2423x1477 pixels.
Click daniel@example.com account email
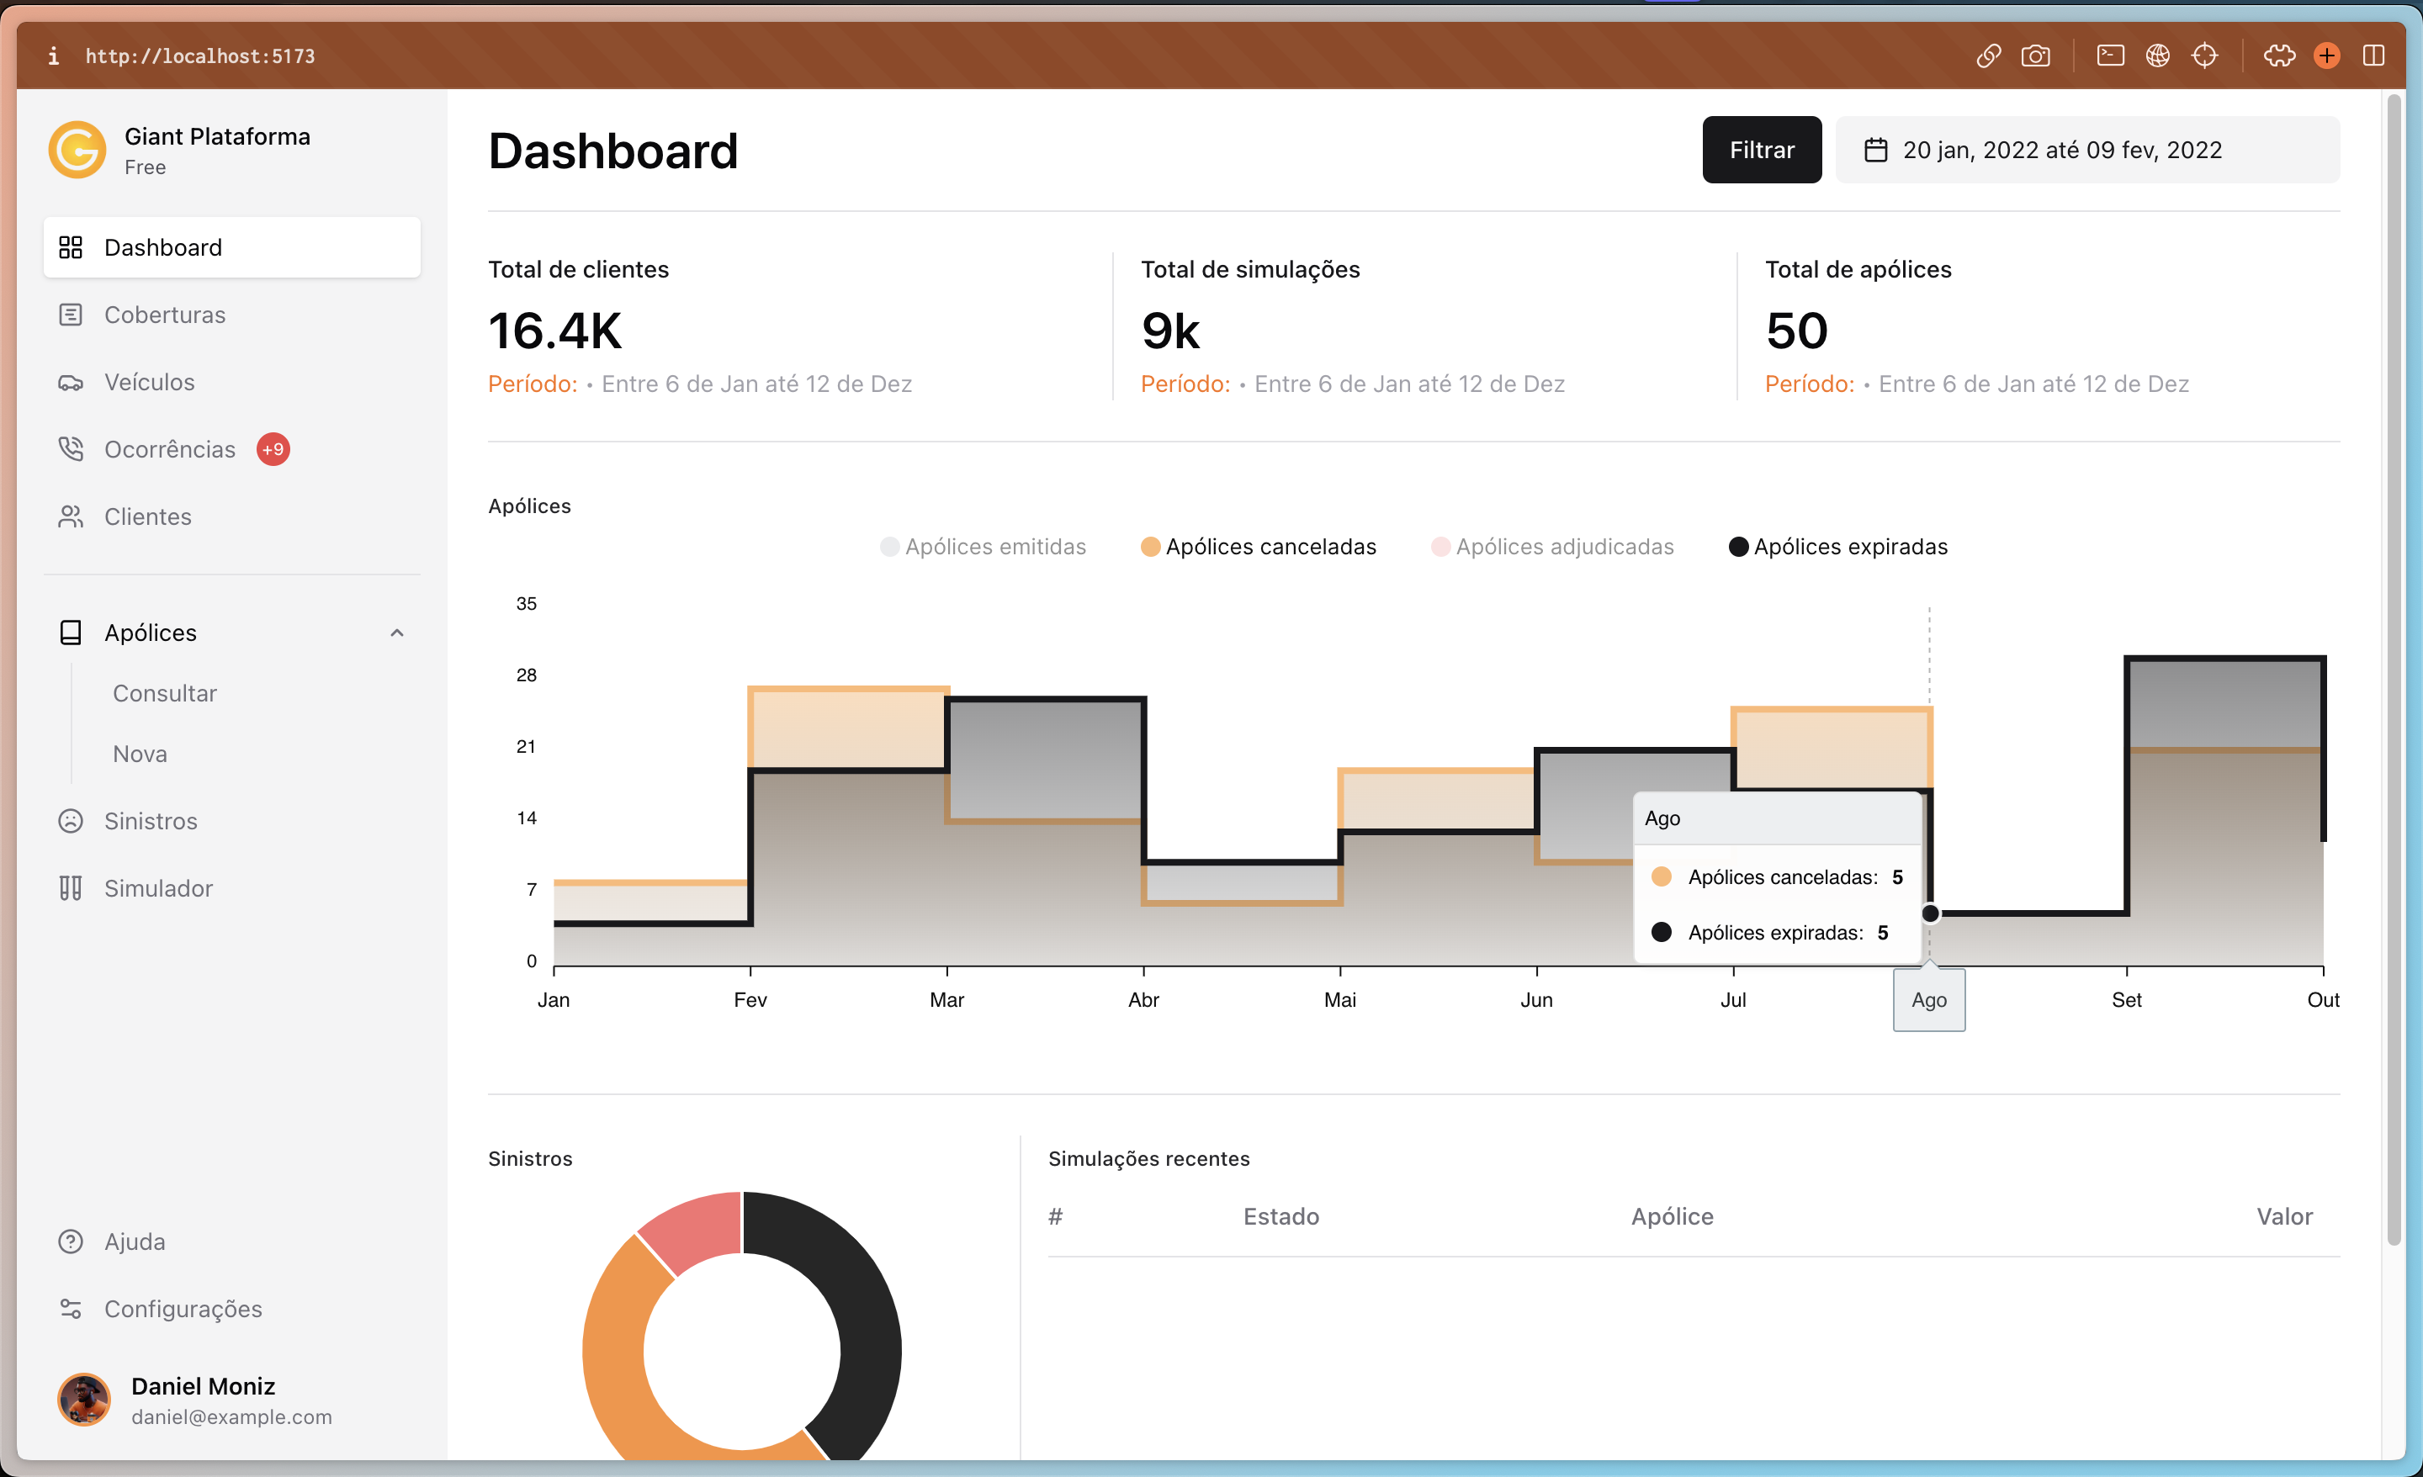(232, 1417)
